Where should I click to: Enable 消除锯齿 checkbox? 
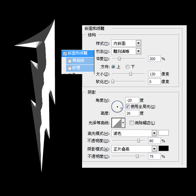pos(132,123)
